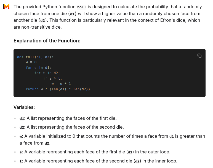The width and height of the screenshot is (213, 168).
Task: Click the 'w = 0' code line
Action: tap(31, 62)
